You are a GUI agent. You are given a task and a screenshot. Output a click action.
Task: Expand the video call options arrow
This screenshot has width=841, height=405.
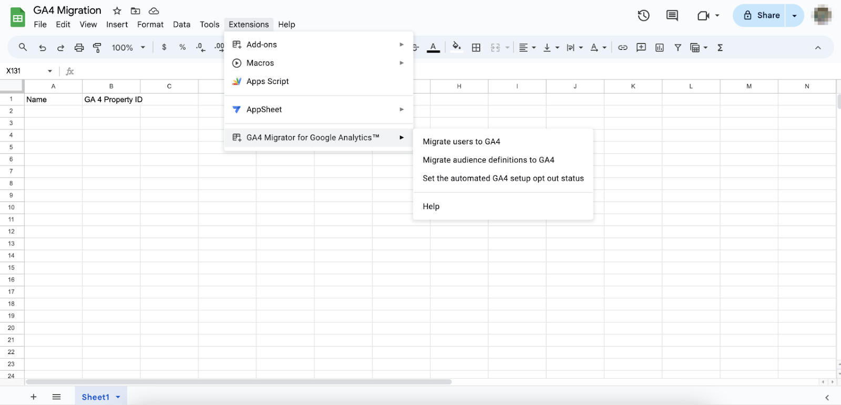point(717,16)
